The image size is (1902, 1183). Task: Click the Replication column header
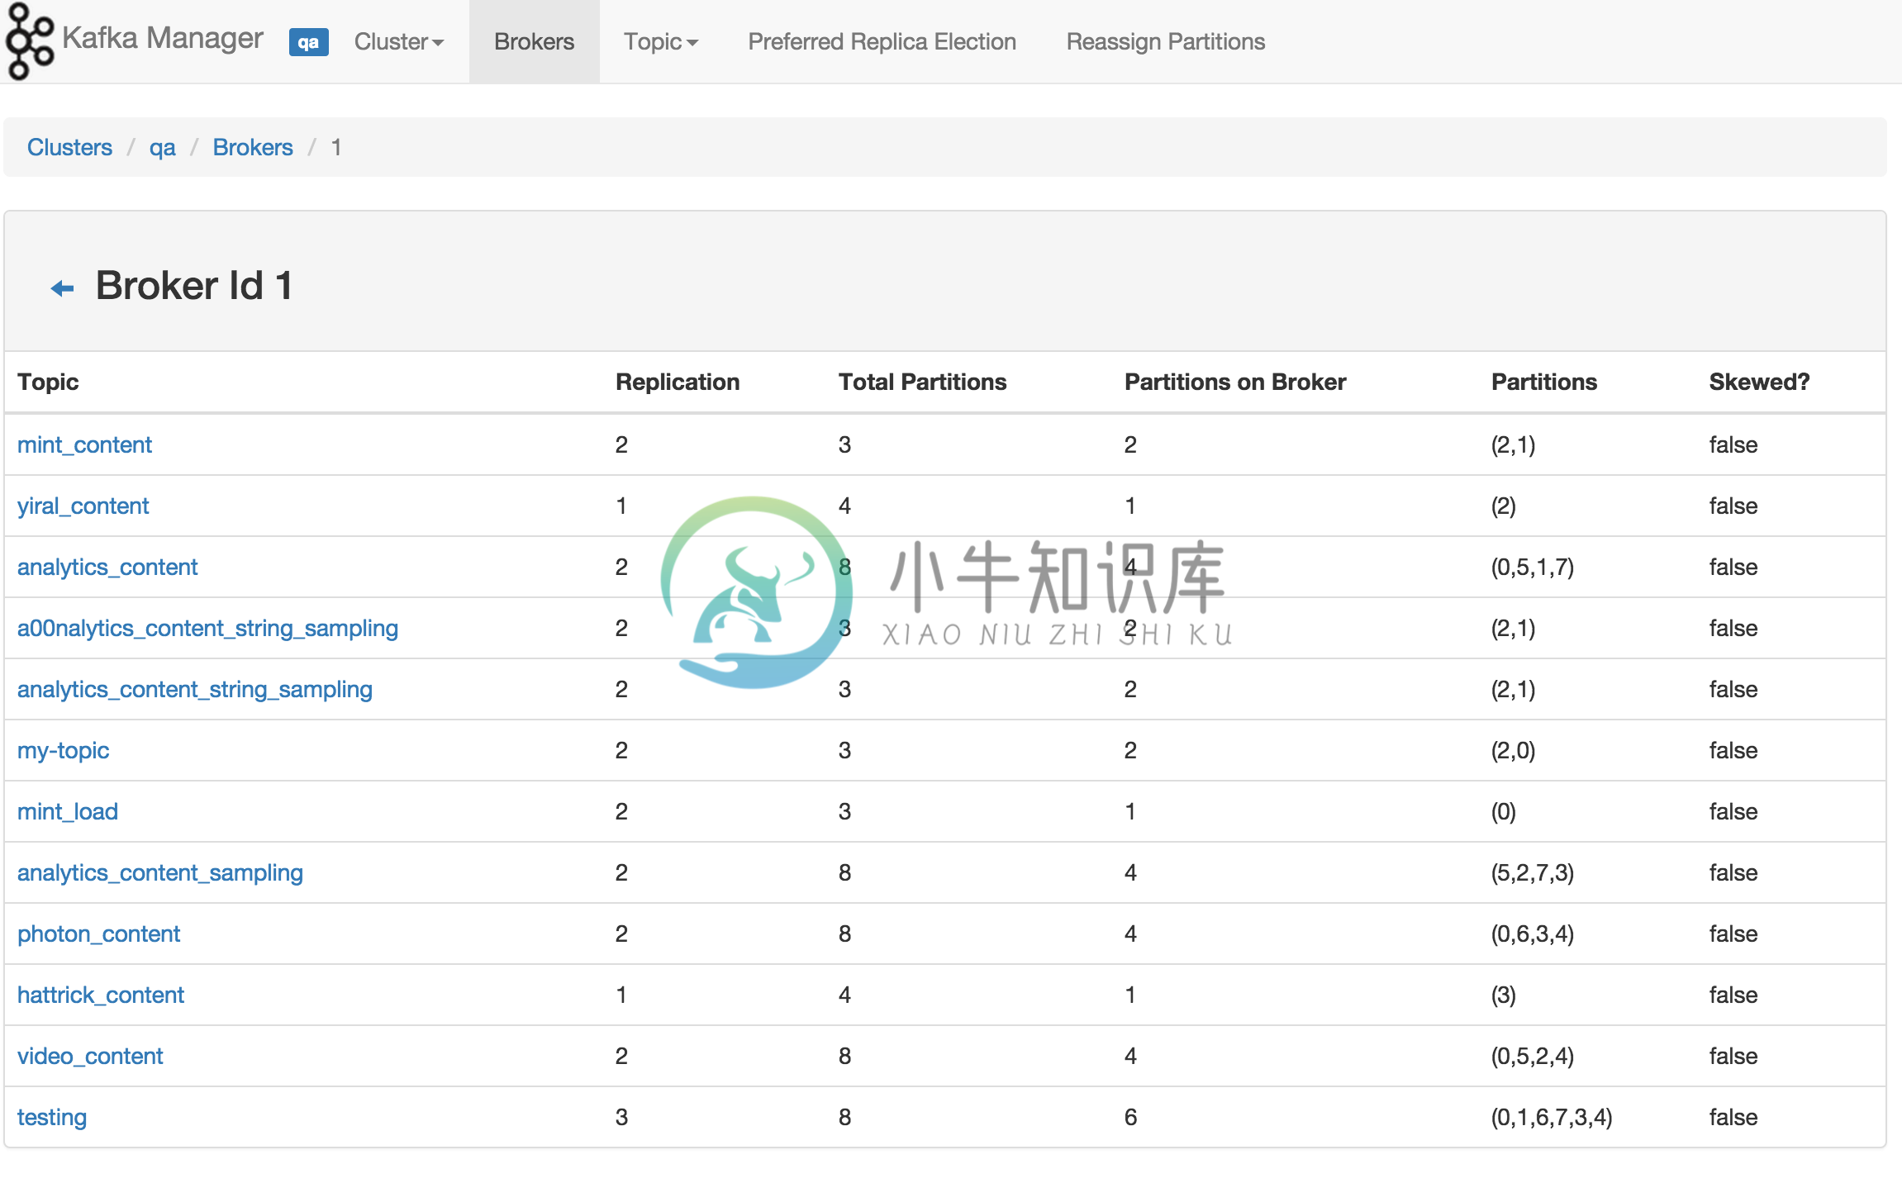pyautogui.click(x=678, y=382)
